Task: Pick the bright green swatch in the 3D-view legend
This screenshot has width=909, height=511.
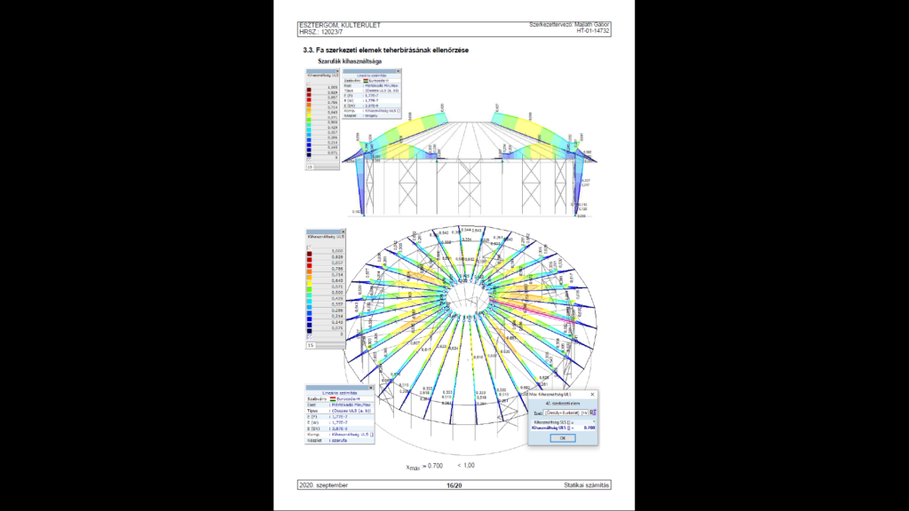Action: tap(310, 290)
